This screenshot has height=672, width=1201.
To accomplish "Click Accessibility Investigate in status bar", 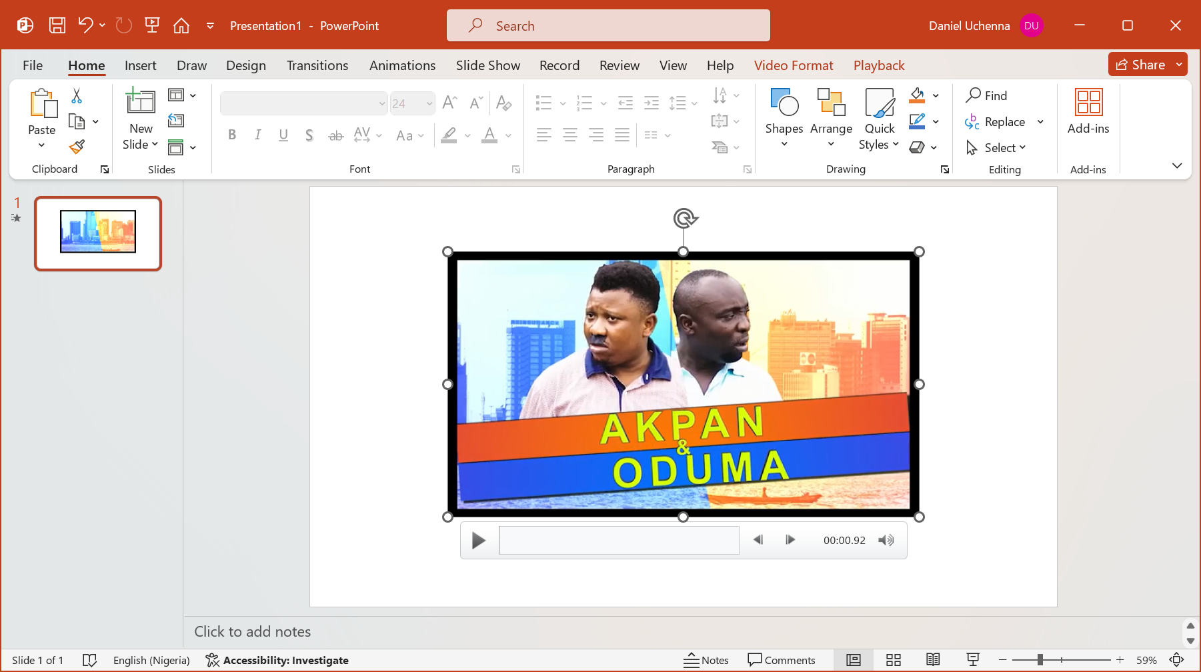I will coord(277,660).
